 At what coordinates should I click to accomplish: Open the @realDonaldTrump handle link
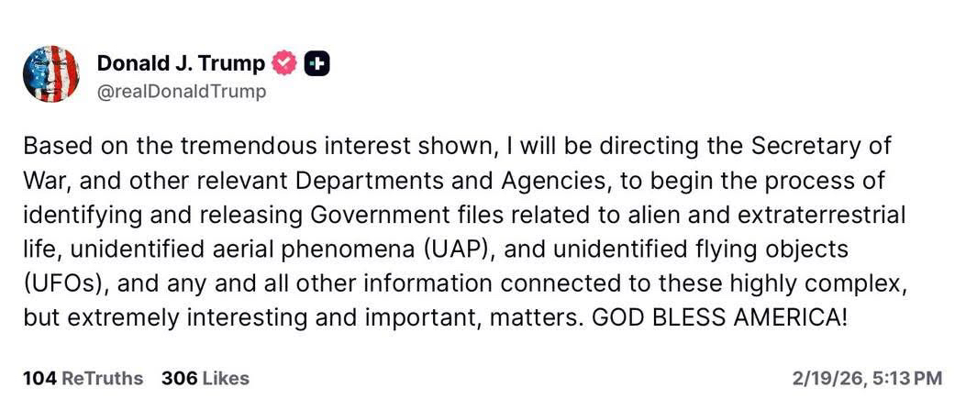pos(182,92)
